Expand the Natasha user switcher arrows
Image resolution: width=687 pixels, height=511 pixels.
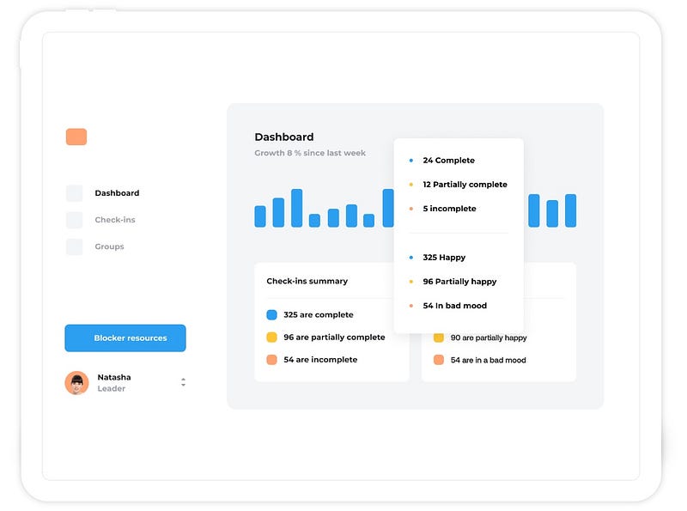(183, 382)
